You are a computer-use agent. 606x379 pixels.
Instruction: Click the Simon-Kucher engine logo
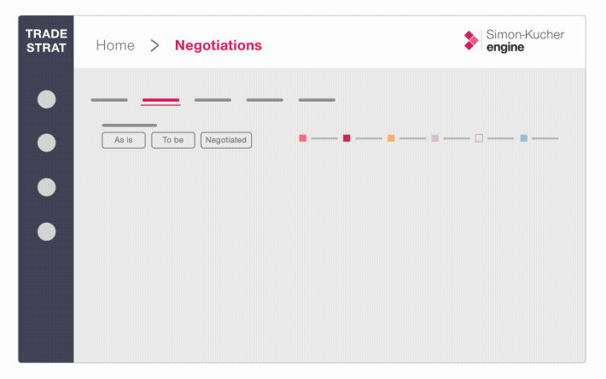click(x=514, y=41)
